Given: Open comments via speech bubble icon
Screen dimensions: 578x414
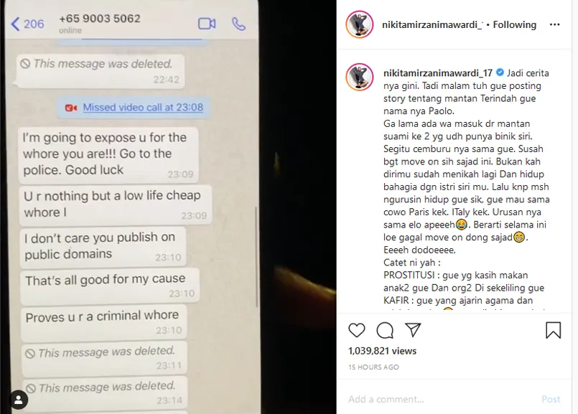Looking at the screenshot, I should point(385,330).
